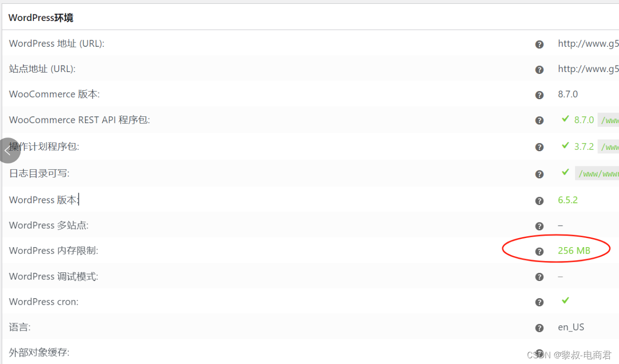Open the 256 MB memory limit value
The height and width of the screenshot is (364, 619).
[575, 250]
